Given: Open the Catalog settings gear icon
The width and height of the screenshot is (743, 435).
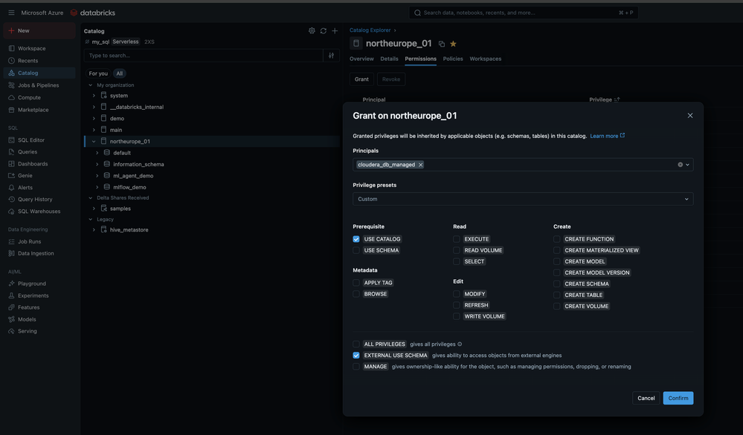Looking at the screenshot, I should pos(312,30).
